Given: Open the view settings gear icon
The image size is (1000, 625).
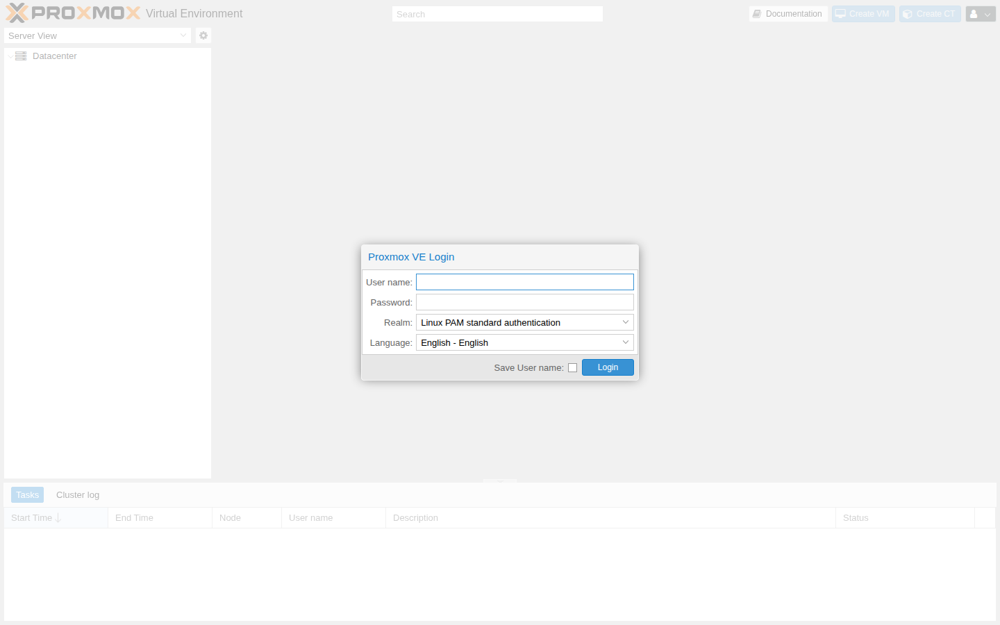Looking at the screenshot, I should click(203, 35).
